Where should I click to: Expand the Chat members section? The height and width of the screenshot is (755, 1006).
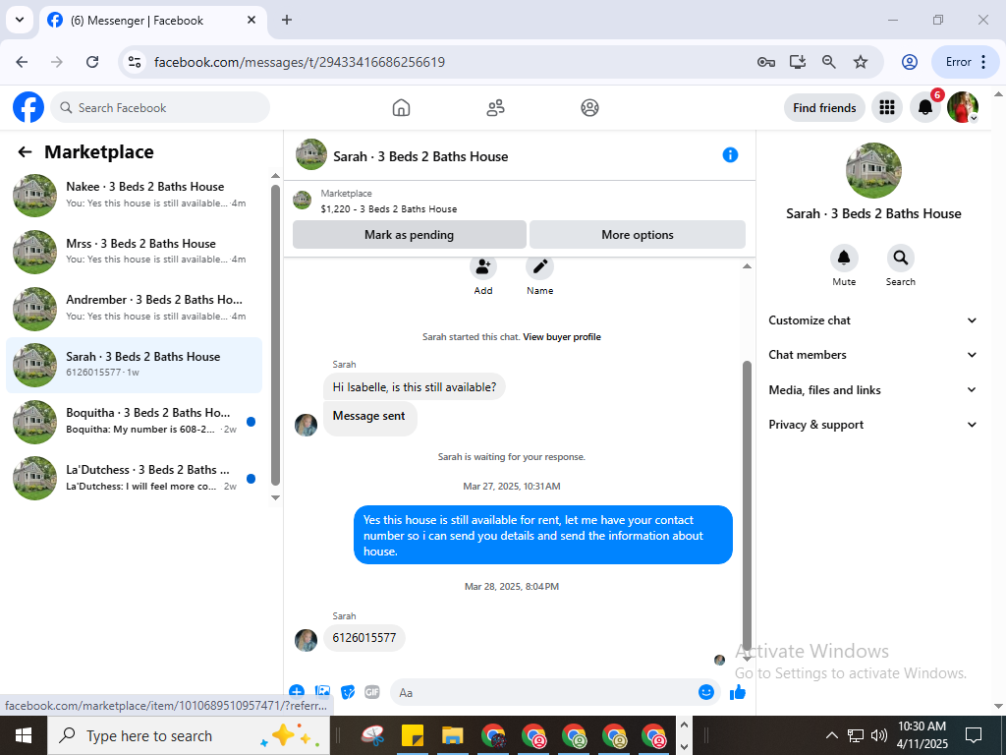point(872,354)
